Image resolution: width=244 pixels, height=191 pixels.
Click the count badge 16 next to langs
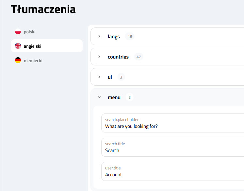[130, 37]
